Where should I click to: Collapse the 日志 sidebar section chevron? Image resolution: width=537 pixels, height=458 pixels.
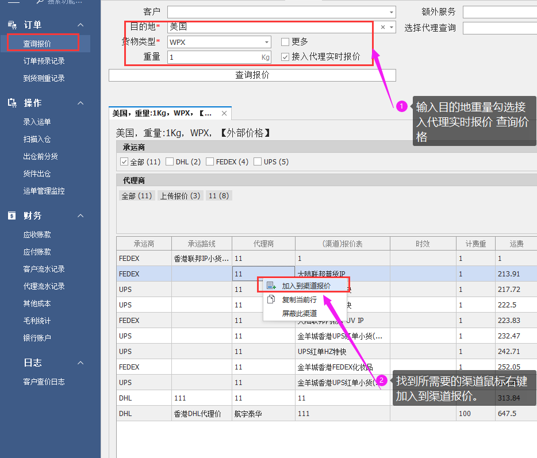80,363
